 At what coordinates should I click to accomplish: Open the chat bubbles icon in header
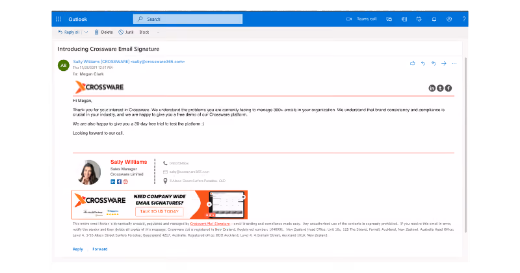(x=389, y=19)
